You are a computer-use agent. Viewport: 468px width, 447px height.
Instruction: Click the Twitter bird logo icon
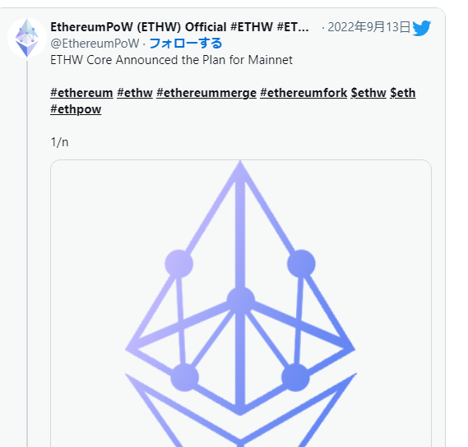point(421,28)
